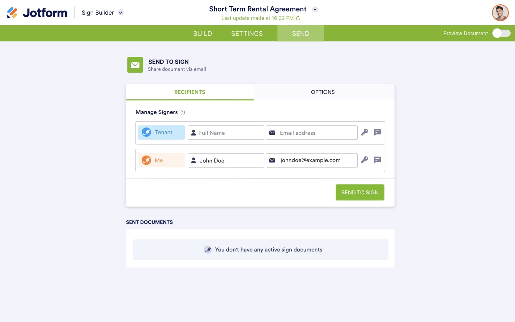Click the message bubble icon in John Doe's row
Screen dimensions: 515x322
pos(377,160)
